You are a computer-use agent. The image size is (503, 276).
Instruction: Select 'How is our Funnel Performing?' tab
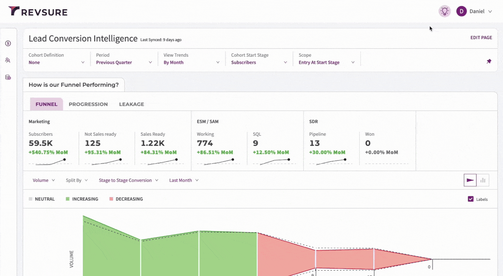74,85
